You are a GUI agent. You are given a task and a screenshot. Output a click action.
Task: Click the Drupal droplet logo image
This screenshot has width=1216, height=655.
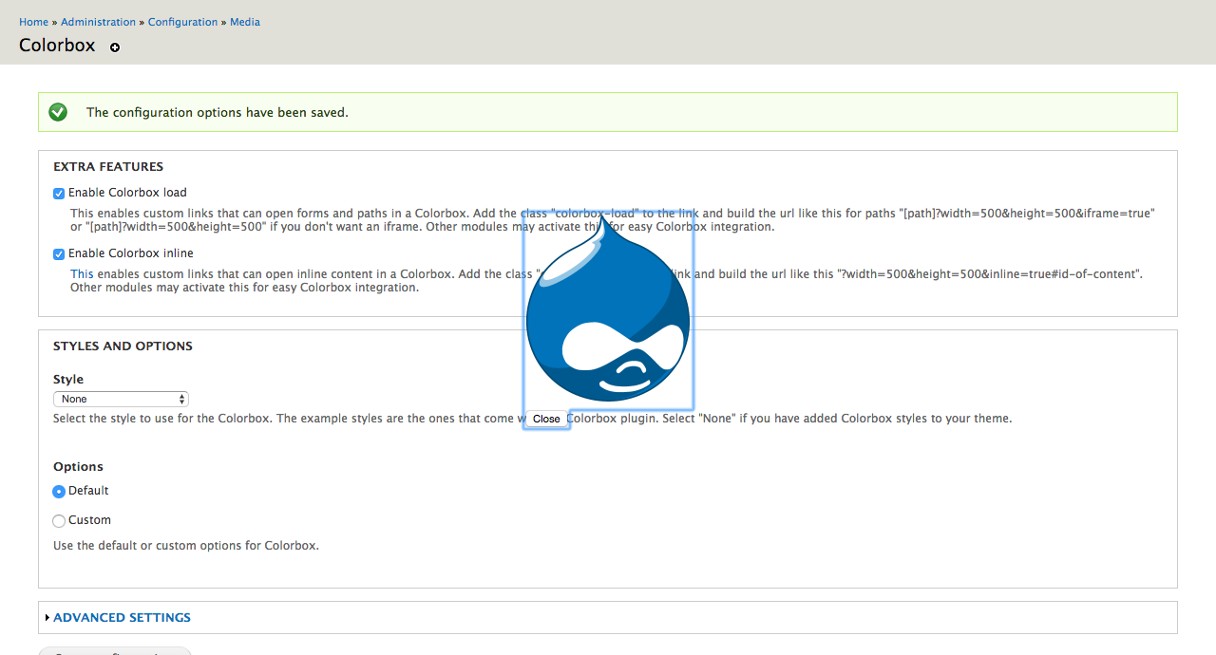(x=608, y=313)
